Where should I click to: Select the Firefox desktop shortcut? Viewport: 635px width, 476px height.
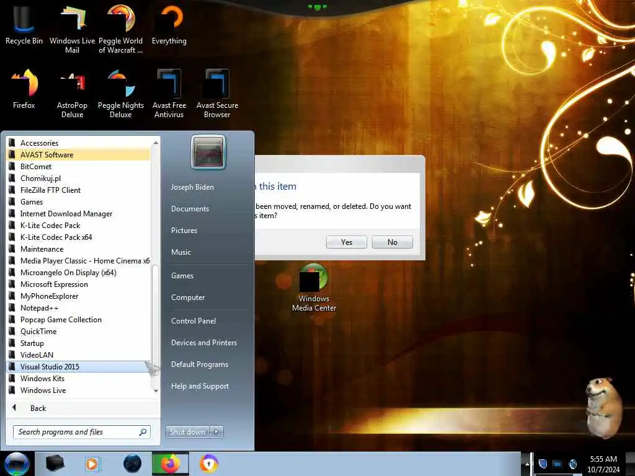pos(24,90)
